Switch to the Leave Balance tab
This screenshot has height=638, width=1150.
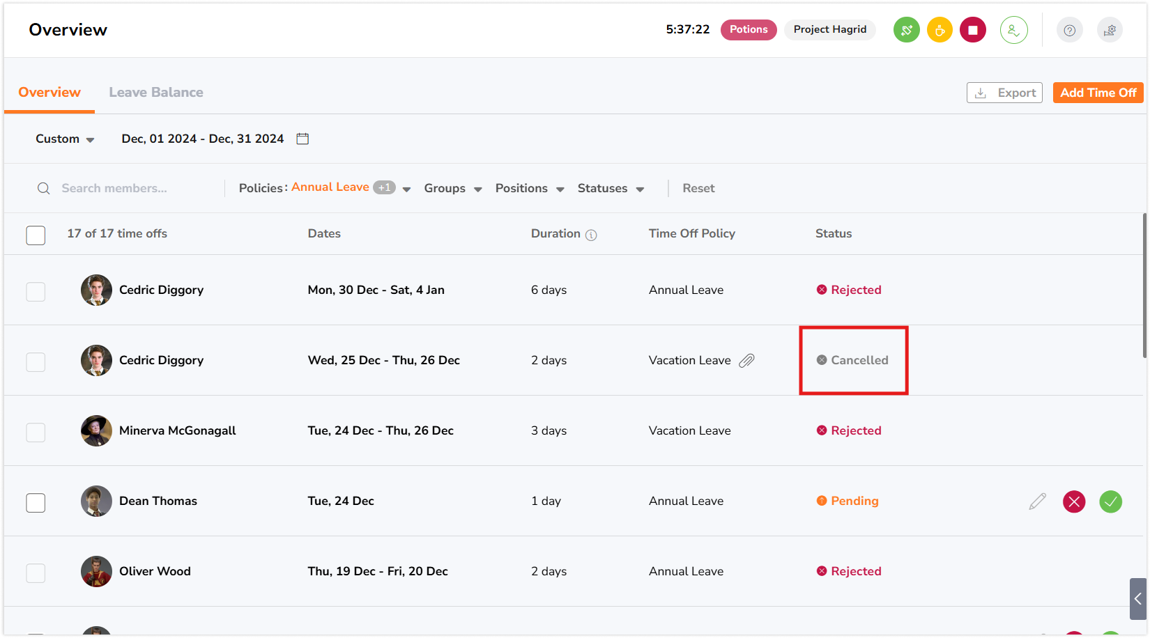coord(156,93)
